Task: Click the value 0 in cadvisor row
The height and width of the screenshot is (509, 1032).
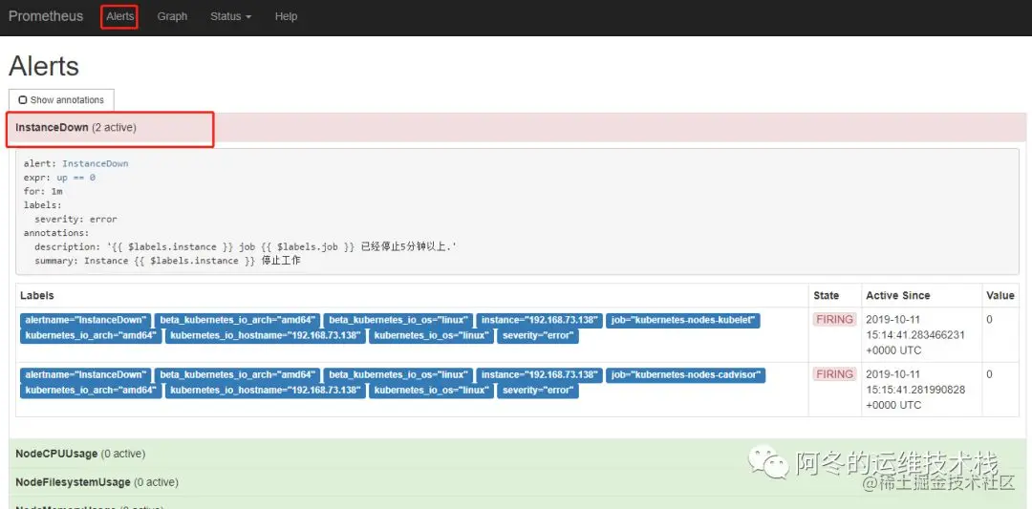Action: point(989,374)
